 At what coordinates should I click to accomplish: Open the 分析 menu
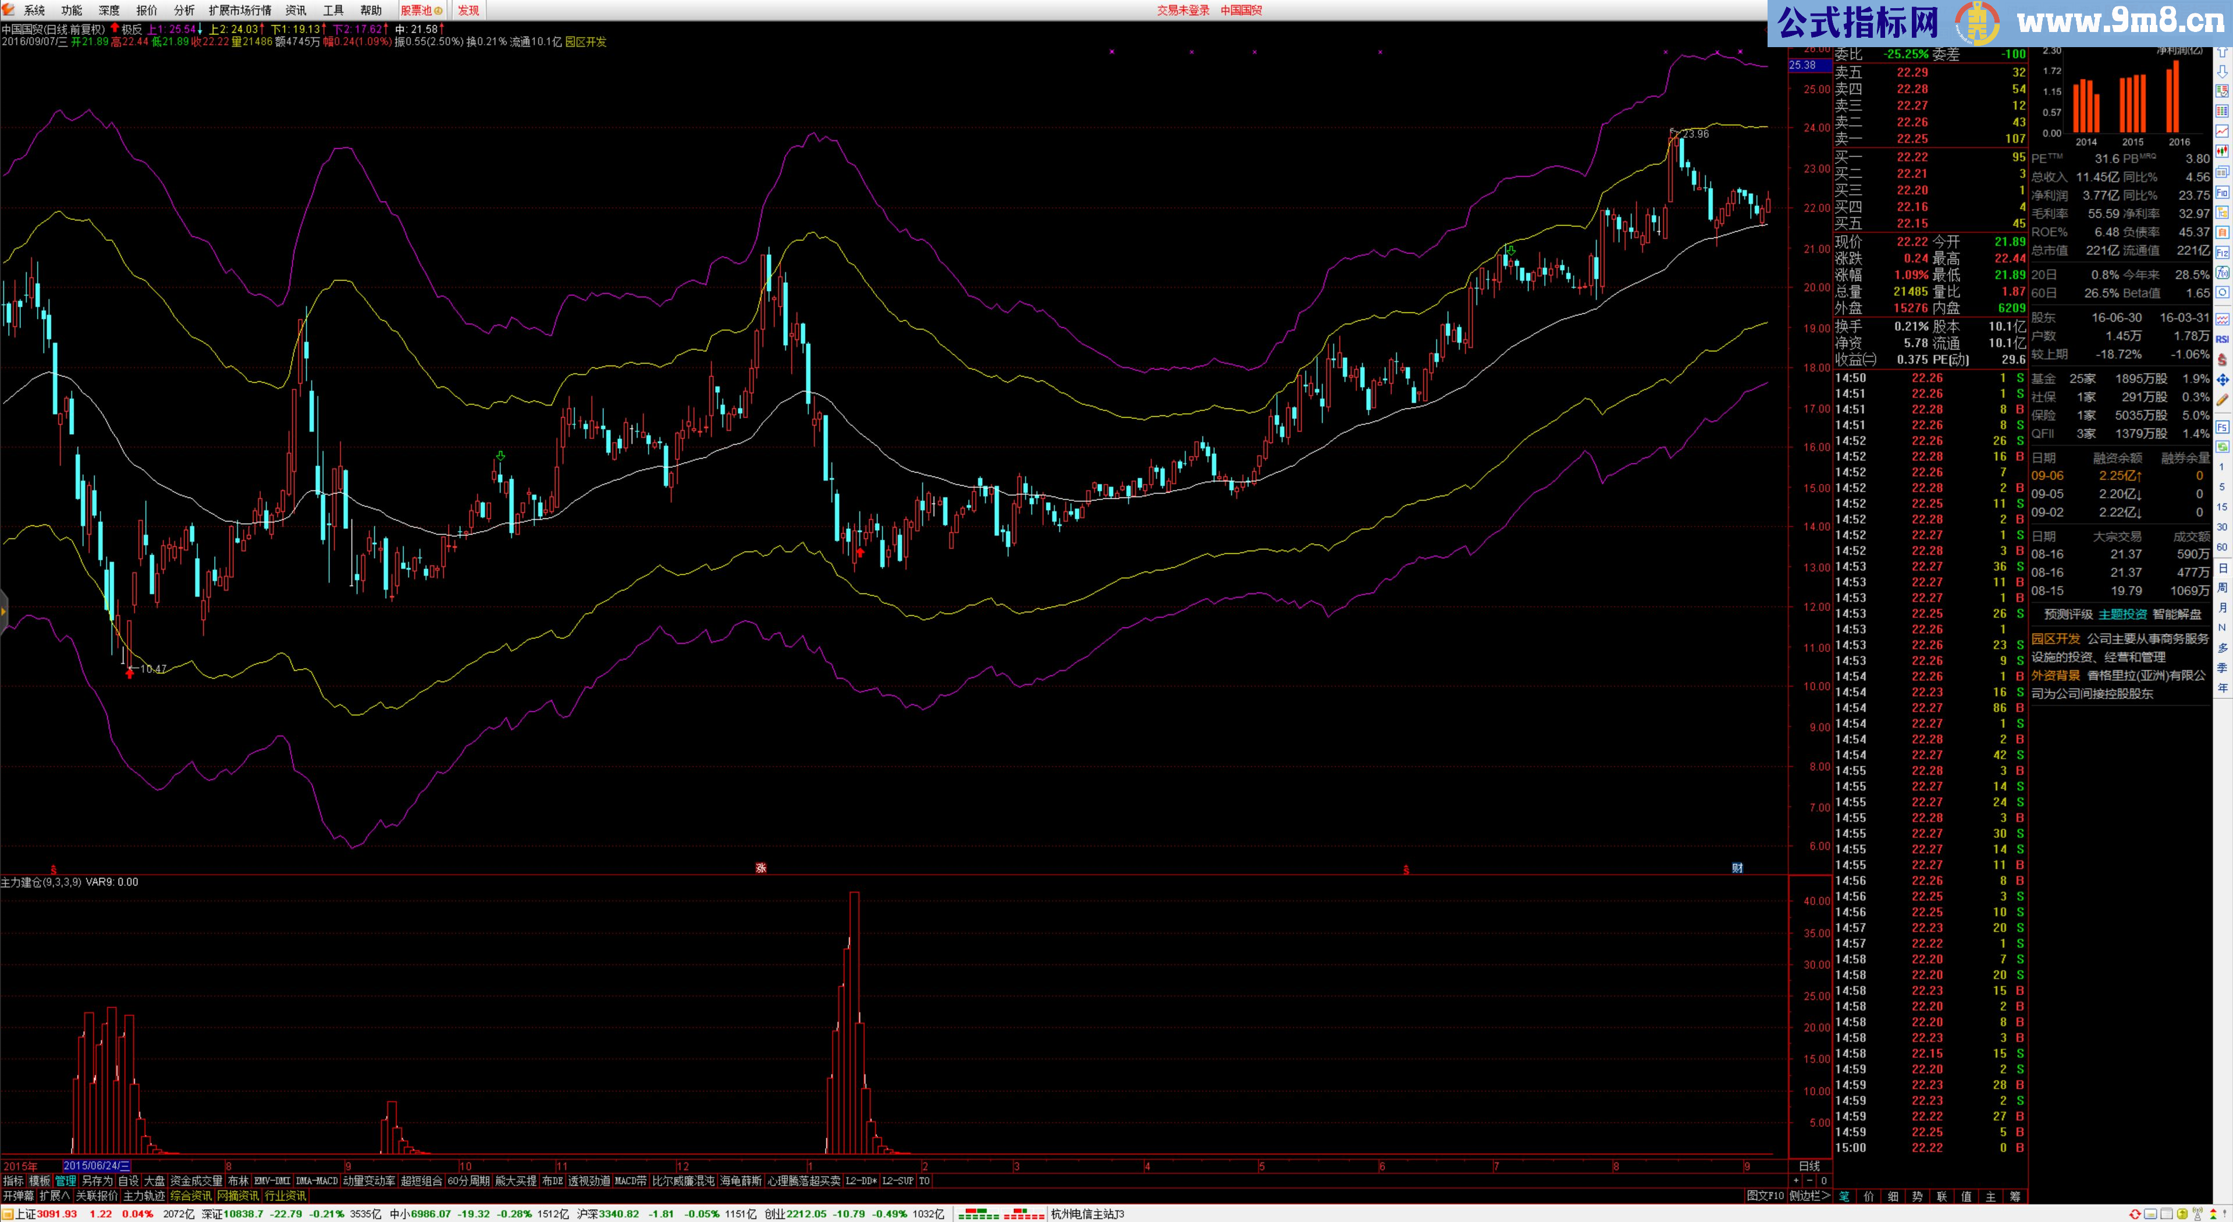(184, 10)
